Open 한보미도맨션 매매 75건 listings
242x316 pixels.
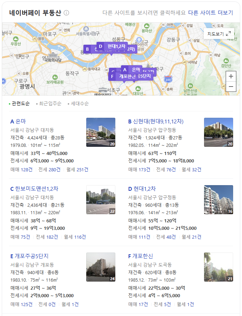20,237
